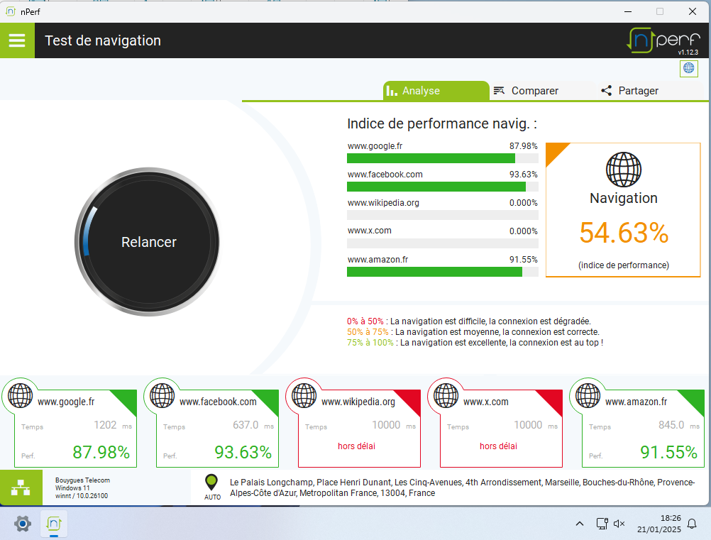Click the Bouygues Telecom provider text
Image resolution: width=711 pixels, height=540 pixels.
click(82, 480)
